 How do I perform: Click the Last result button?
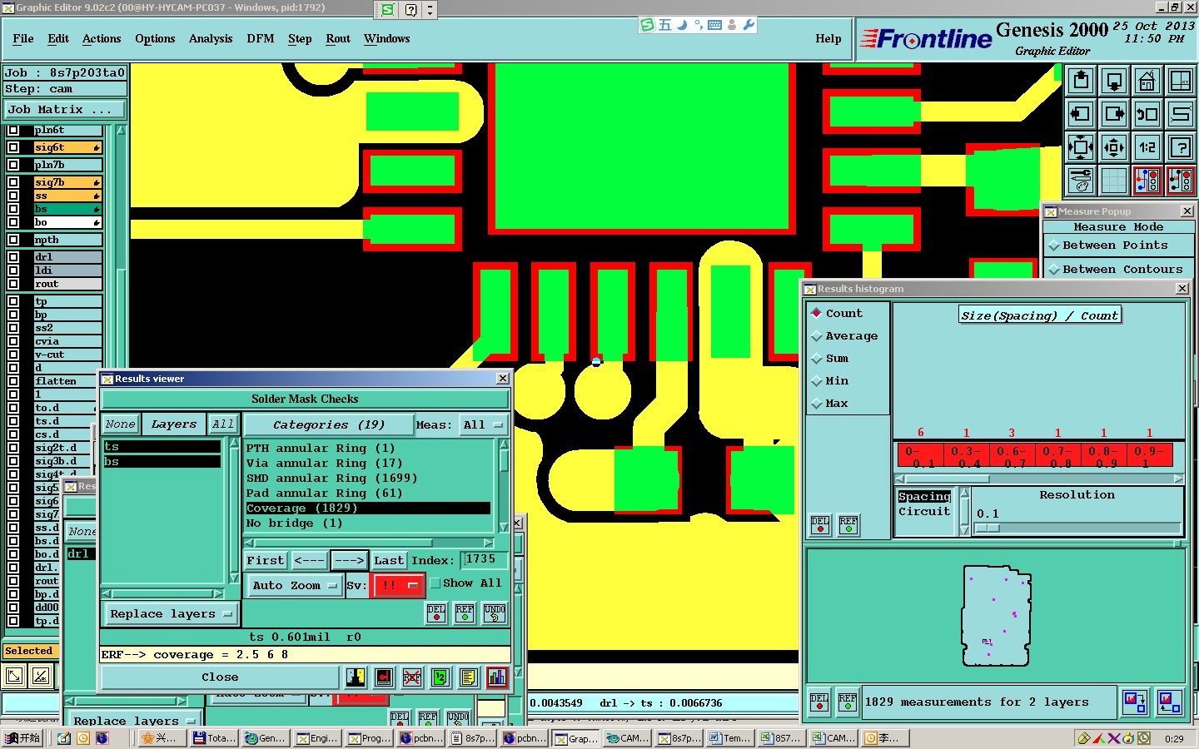pyautogui.click(x=389, y=560)
